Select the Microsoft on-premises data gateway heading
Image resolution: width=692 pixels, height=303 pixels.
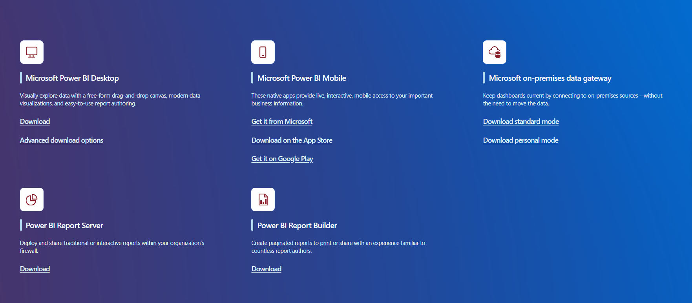tap(550, 78)
